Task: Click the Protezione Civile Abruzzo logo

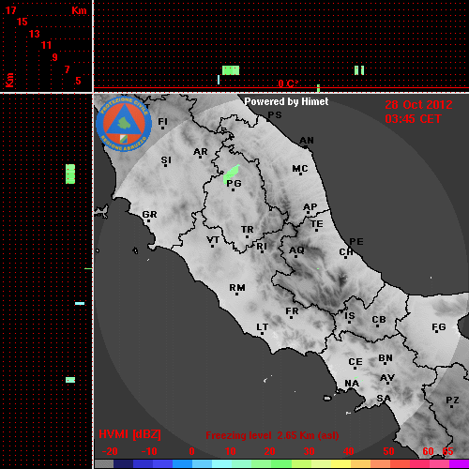Action: tap(124, 124)
